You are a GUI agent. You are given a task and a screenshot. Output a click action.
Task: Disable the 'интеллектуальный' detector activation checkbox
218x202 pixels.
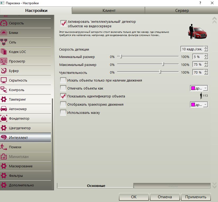click(x=63, y=23)
